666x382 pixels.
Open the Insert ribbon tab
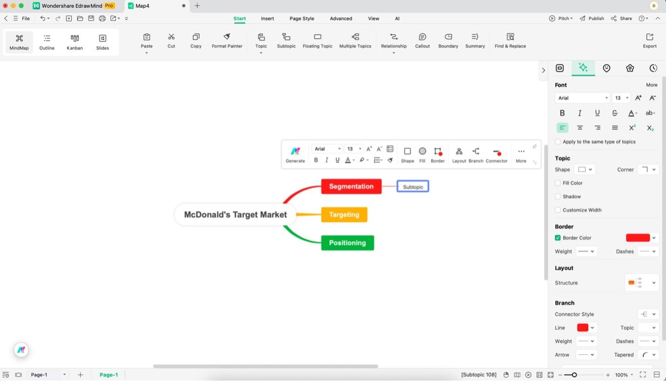click(x=267, y=19)
